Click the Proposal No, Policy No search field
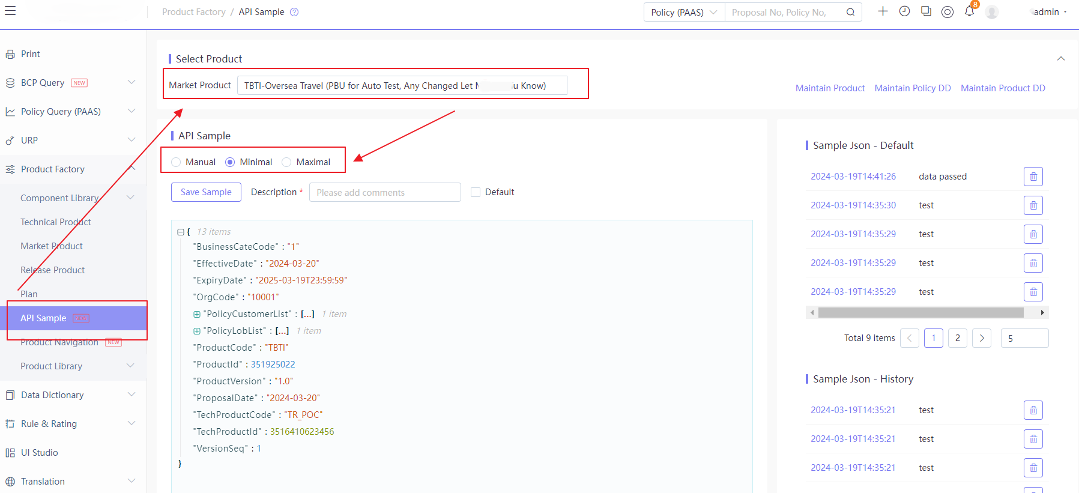This screenshot has width=1079, height=493. (782, 12)
